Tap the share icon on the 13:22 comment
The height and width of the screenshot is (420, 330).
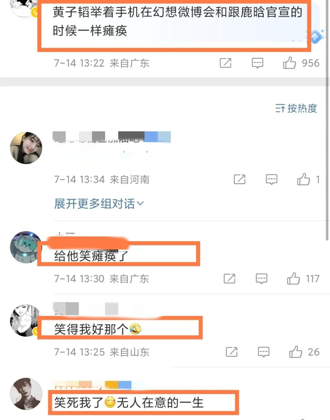point(225,63)
